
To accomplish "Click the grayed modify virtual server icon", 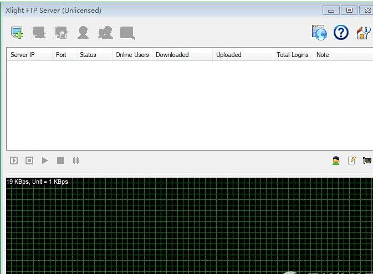I will 61,33.
